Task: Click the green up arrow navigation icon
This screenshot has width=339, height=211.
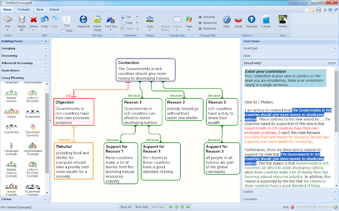Action: coord(176,207)
